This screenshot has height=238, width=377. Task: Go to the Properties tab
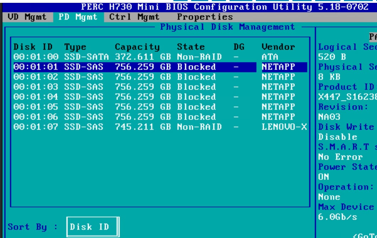205,17
